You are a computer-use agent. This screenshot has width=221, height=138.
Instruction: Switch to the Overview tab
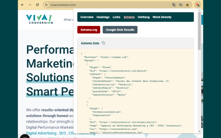point(87,17)
